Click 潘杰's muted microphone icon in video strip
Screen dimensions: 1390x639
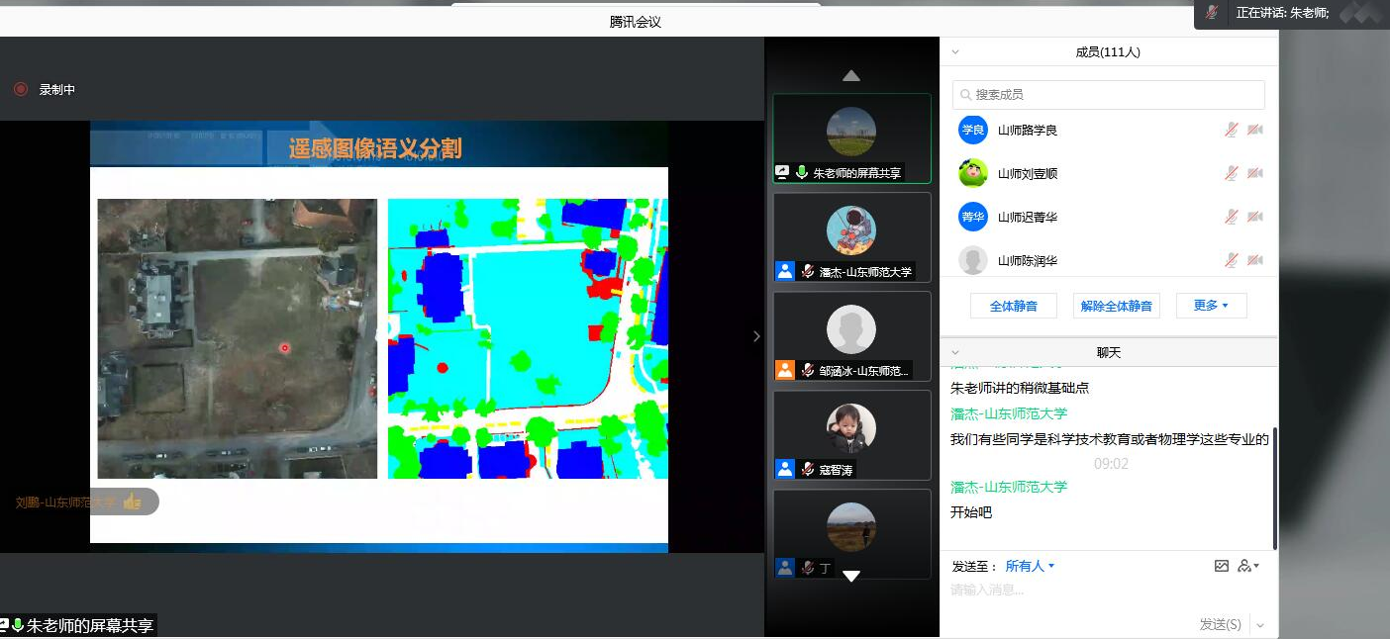click(808, 271)
